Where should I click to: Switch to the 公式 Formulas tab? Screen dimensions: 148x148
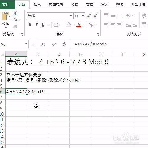click(75, 4)
